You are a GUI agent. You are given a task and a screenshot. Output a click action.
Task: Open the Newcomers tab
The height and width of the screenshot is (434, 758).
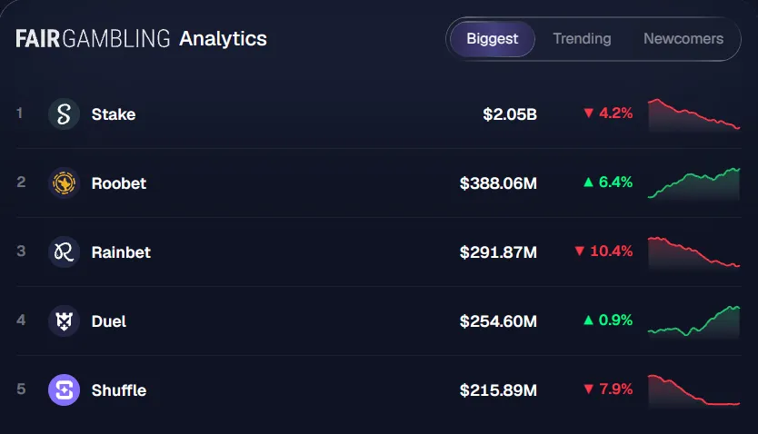tap(683, 39)
